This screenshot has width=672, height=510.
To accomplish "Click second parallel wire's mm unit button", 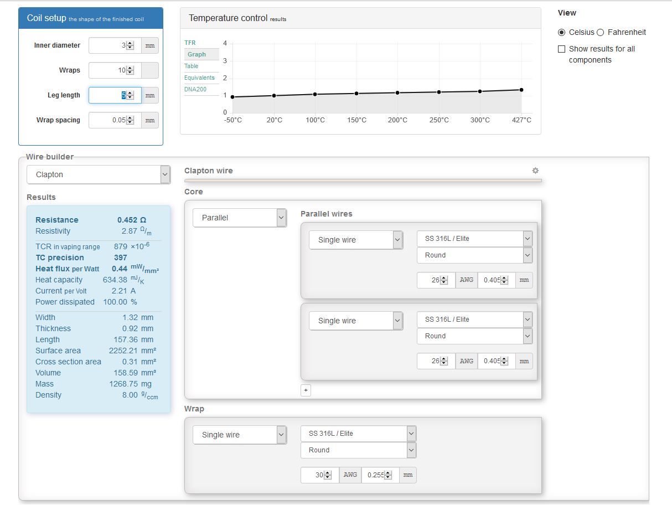I will click(524, 361).
